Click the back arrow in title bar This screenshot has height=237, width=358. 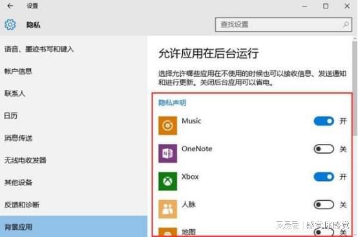click(x=10, y=6)
